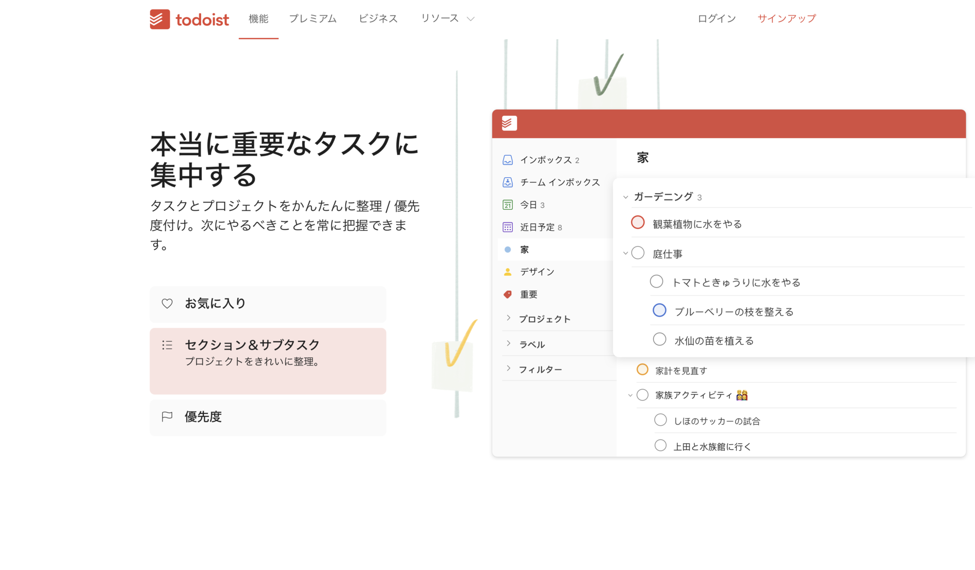Click the 近日予定 calendar icon
The image size is (975, 570).
click(x=508, y=227)
